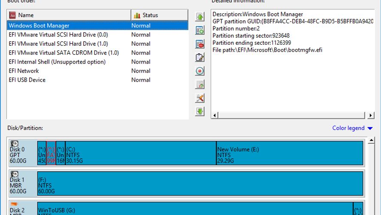Click up arrow of disk list scrollbar
The height and width of the screenshot is (215, 381).
coord(371,141)
